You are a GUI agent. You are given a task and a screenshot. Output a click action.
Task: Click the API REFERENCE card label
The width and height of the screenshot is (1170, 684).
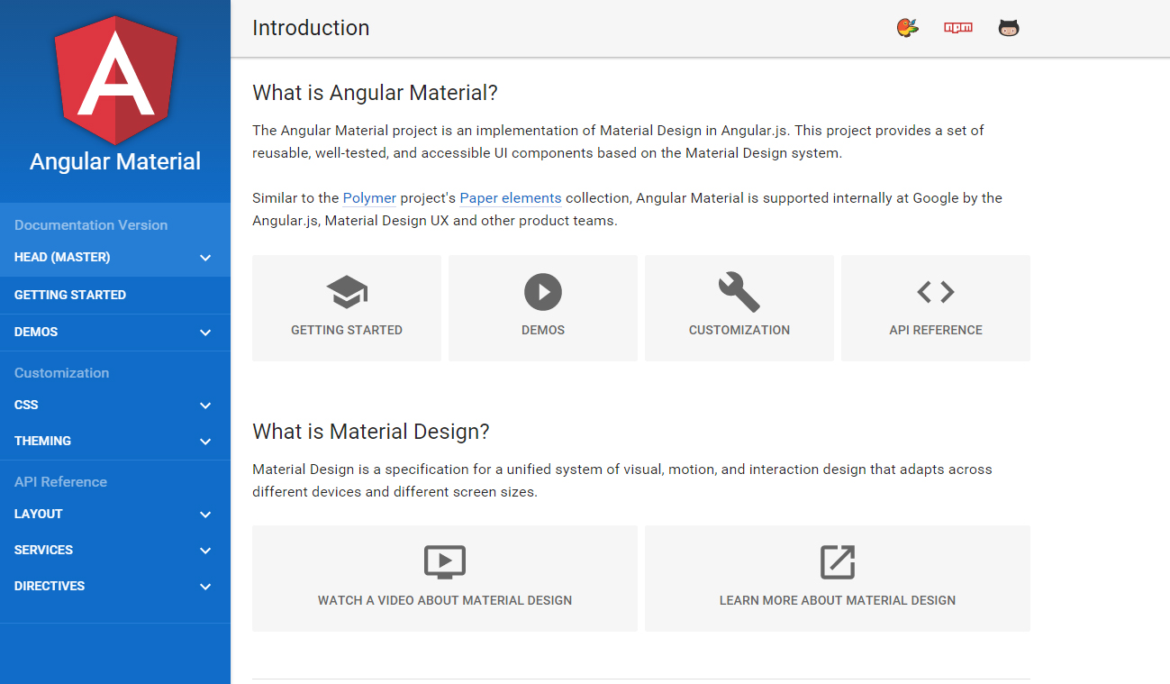[x=936, y=330]
